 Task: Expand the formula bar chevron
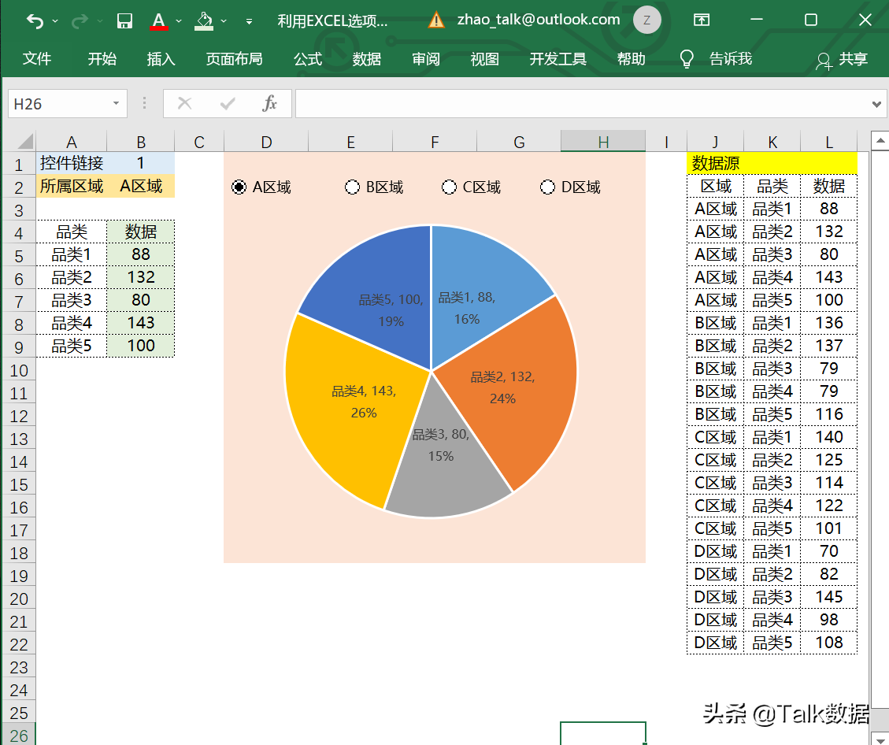click(x=876, y=104)
